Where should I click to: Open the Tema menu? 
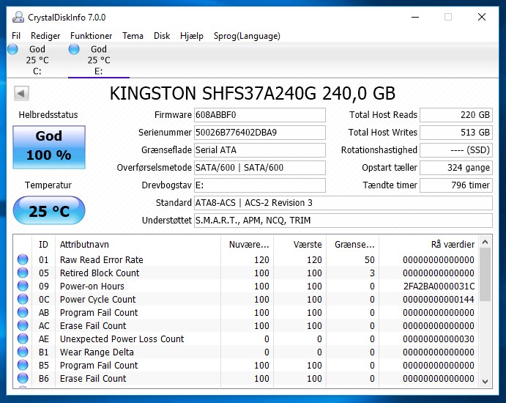coord(133,36)
